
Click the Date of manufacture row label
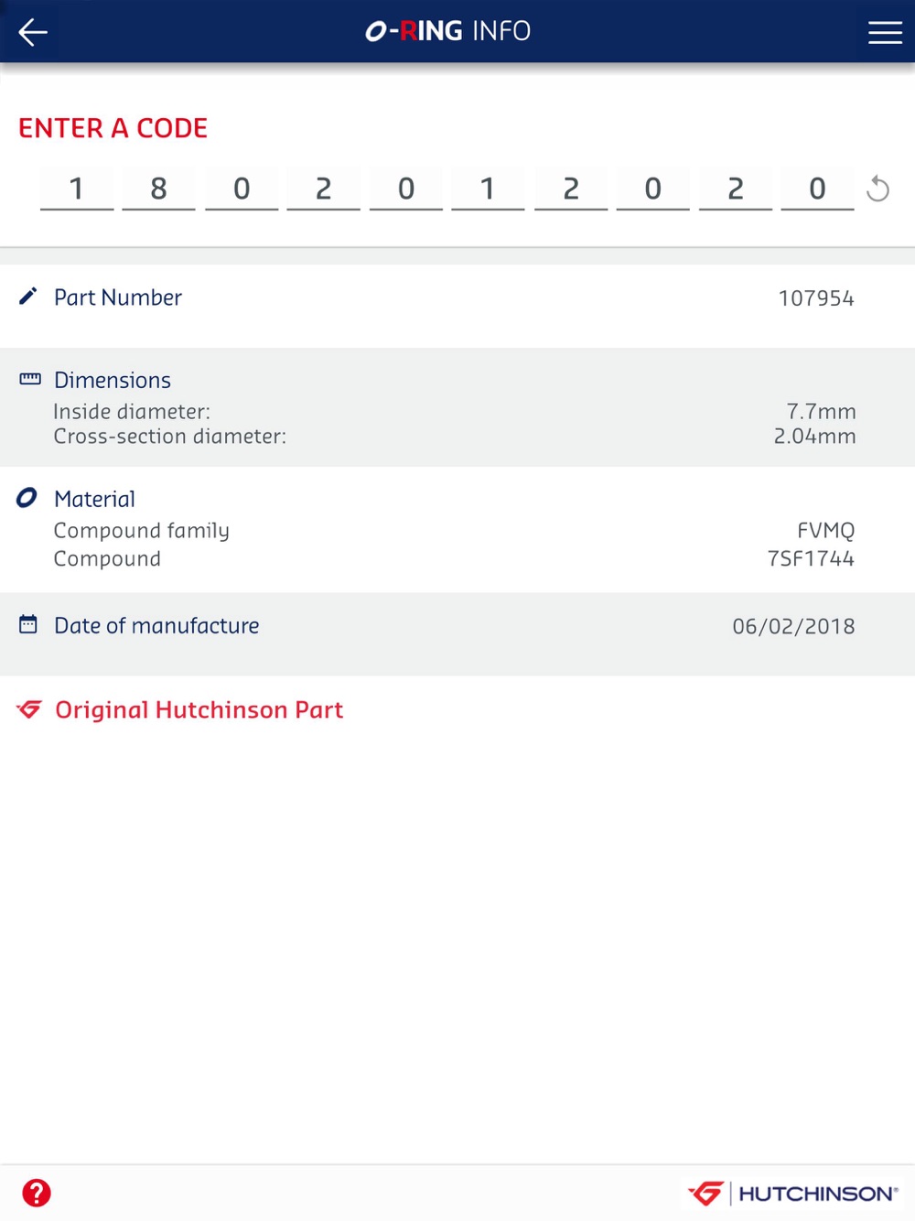[156, 625]
